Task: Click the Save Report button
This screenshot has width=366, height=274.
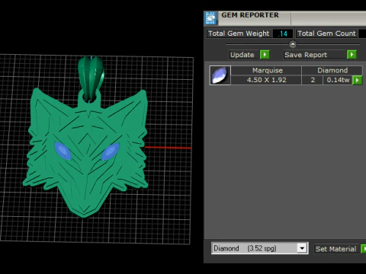Action: (315, 55)
